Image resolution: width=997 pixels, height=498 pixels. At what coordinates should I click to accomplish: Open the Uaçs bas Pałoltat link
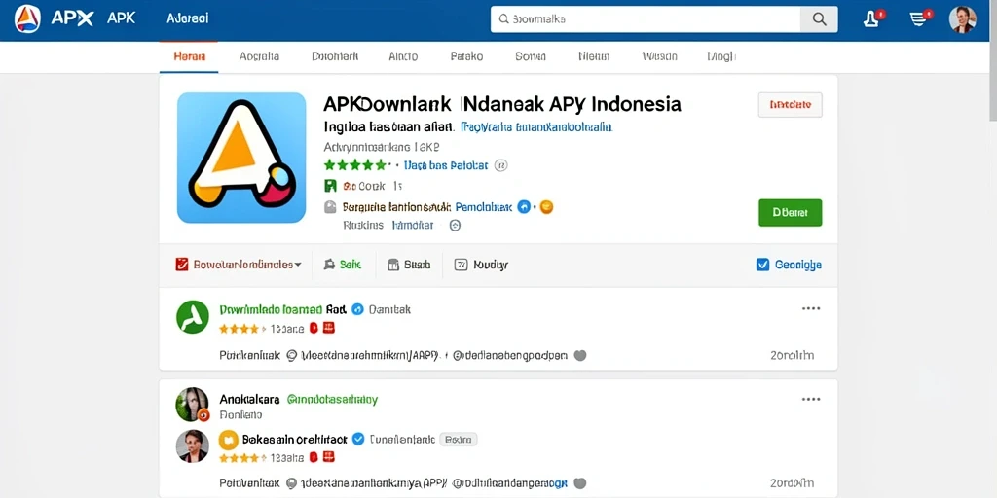pos(446,165)
